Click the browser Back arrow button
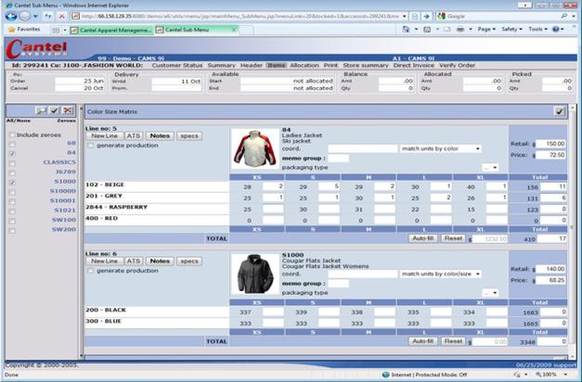 tap(10, 16)
